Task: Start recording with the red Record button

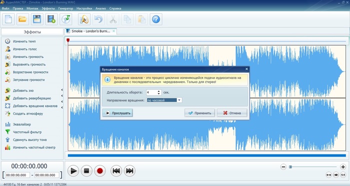Action: click(x=100, y=171)
